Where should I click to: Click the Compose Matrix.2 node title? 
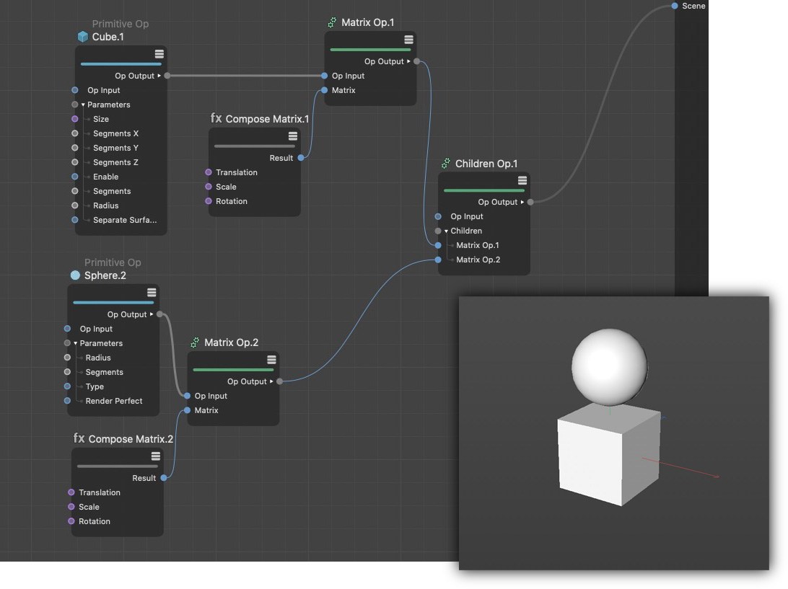coord(131,439)
